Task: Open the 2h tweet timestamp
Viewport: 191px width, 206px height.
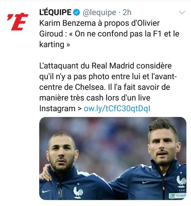Action: coord(127,12)
